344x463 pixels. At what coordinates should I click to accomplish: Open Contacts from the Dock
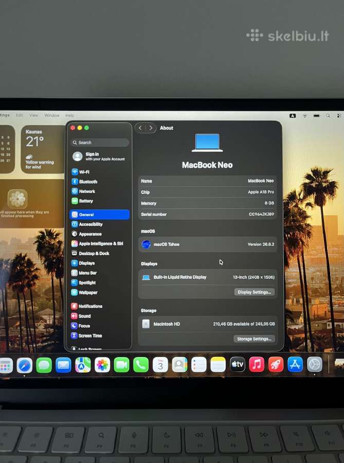click(x=179, y=365)
